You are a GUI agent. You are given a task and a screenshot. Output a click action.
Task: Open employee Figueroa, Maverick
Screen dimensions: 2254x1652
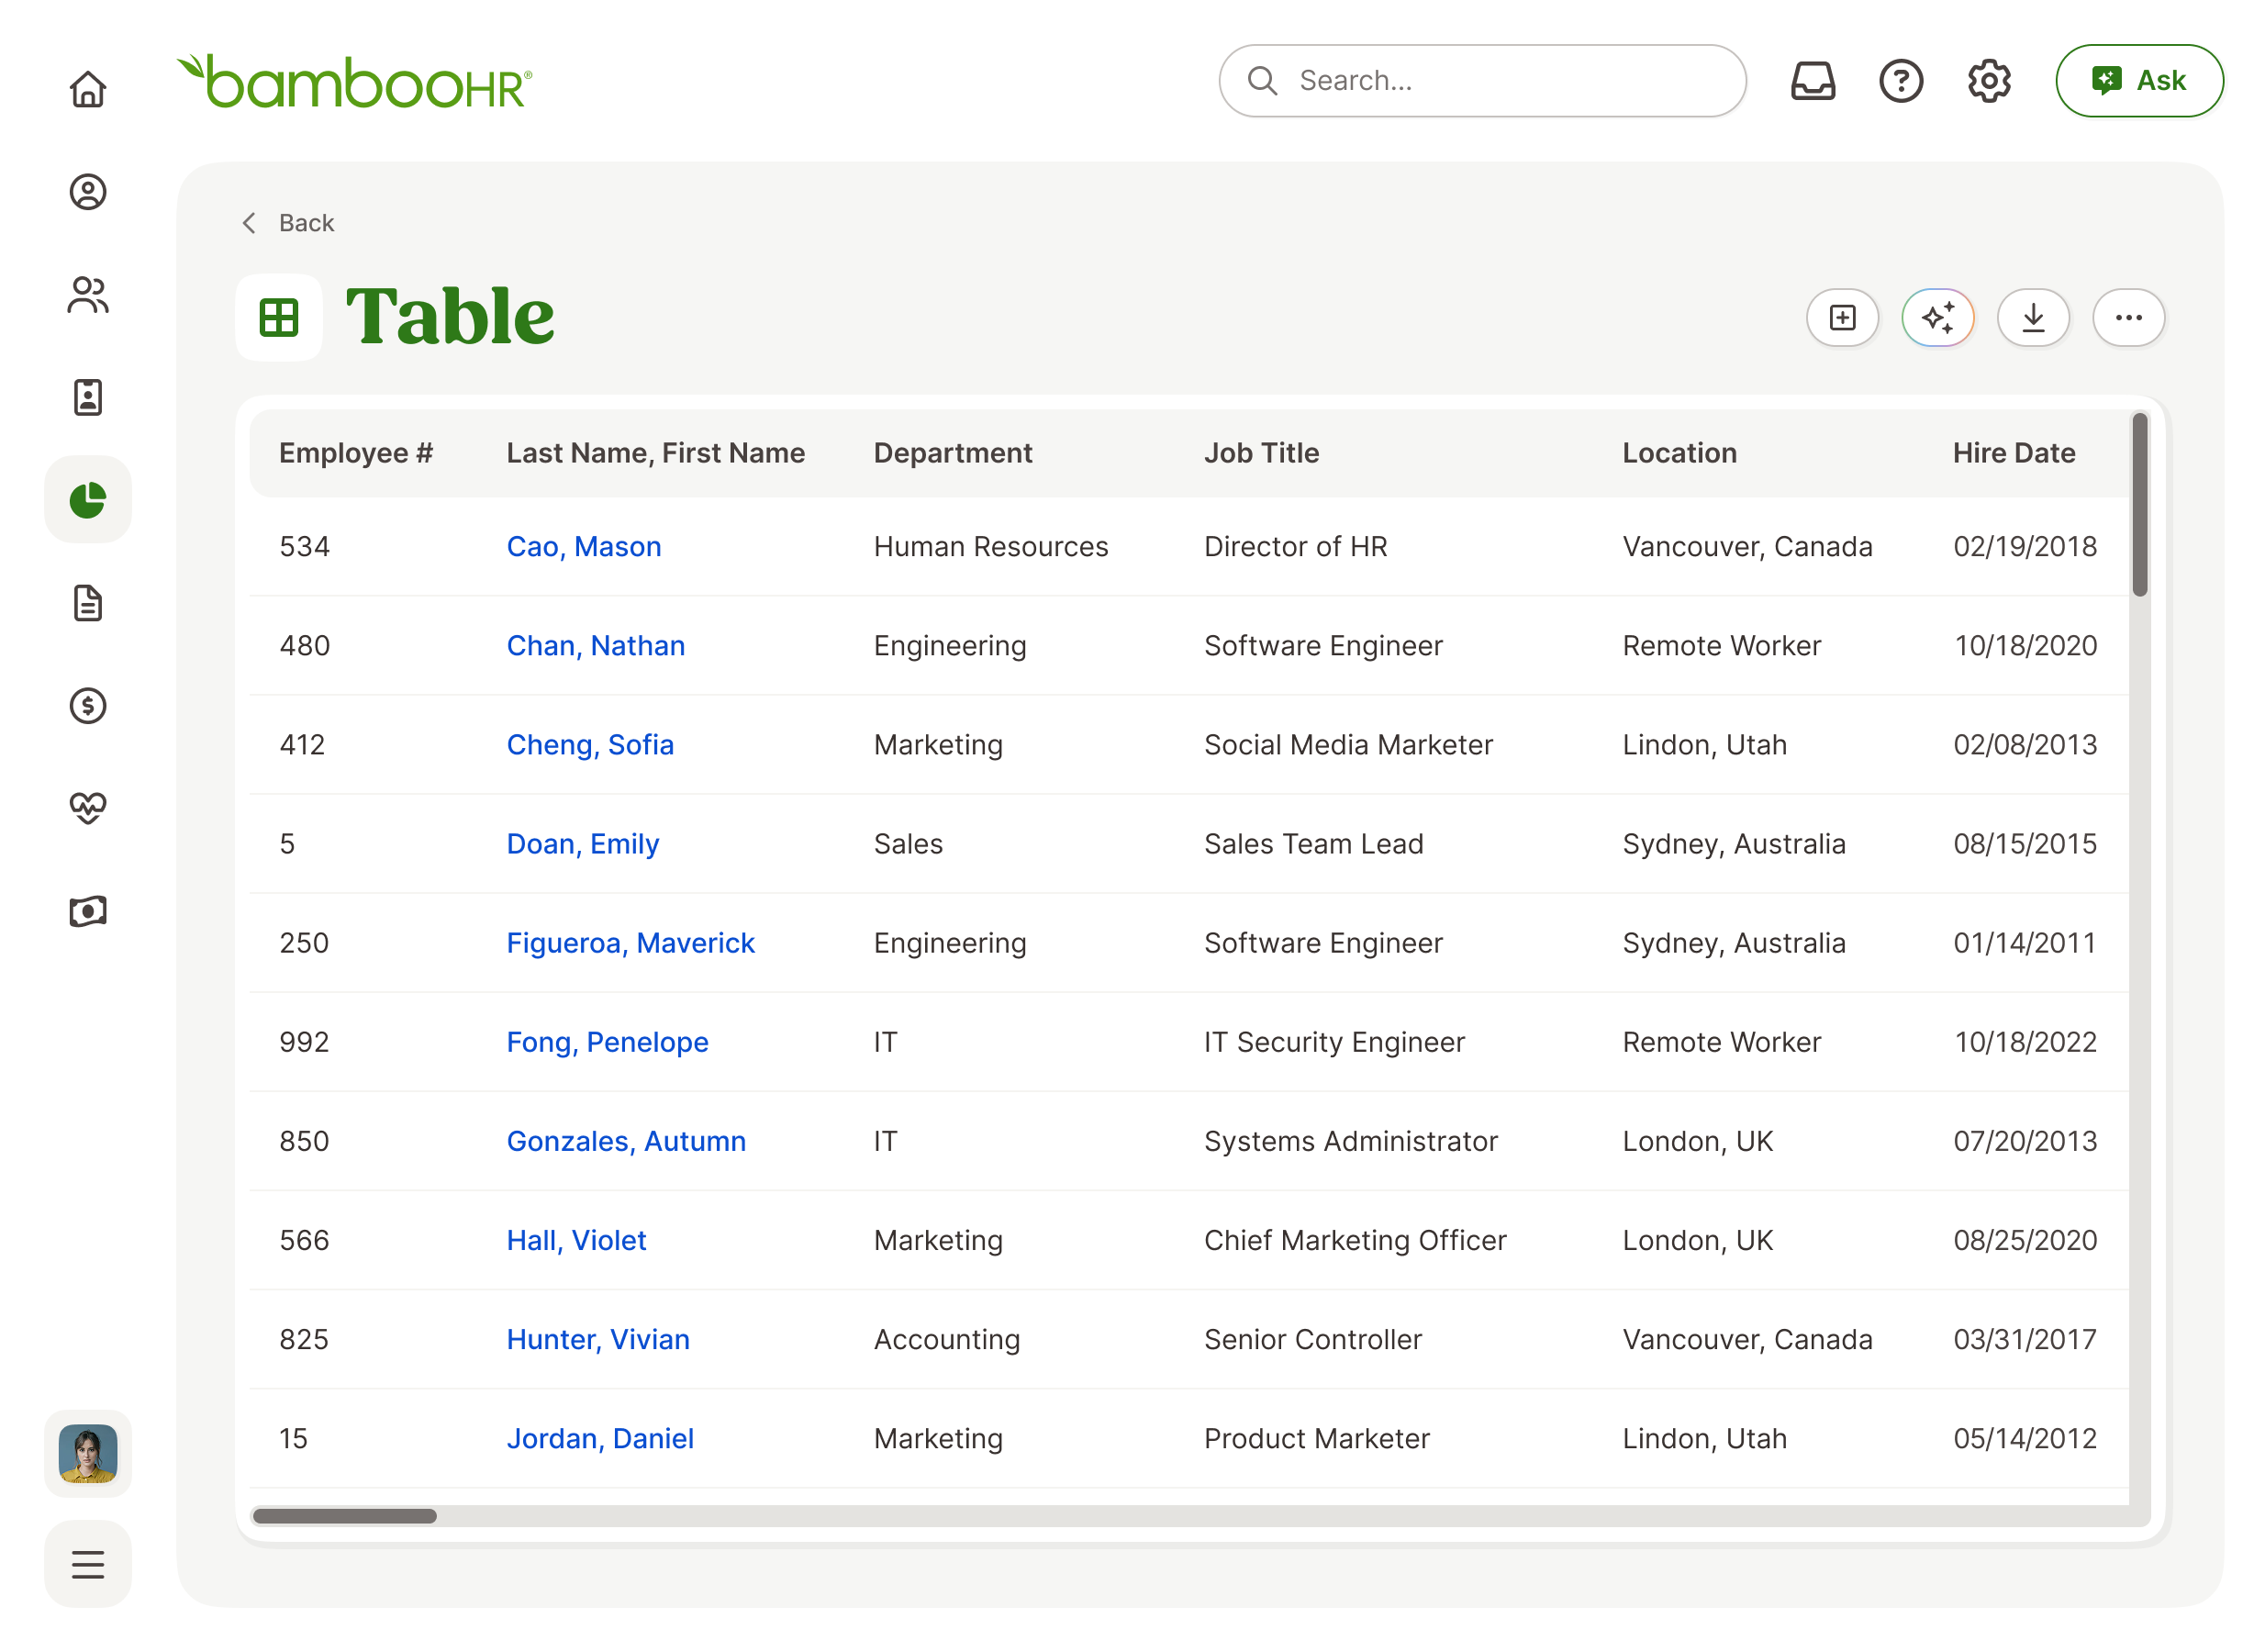[x=630, y=942]
